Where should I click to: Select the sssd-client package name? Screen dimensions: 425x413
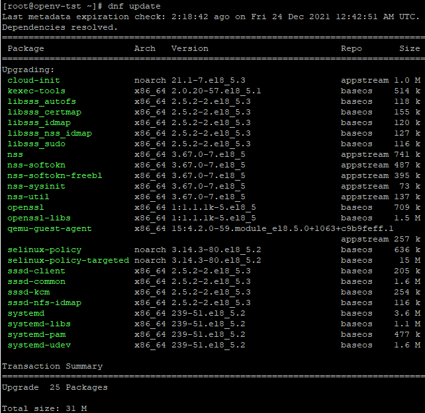tap(36, 271)
